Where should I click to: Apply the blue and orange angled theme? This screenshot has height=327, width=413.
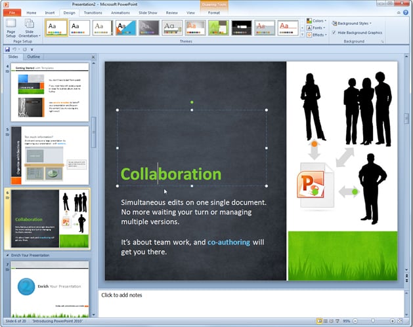[x=125, y=28]
